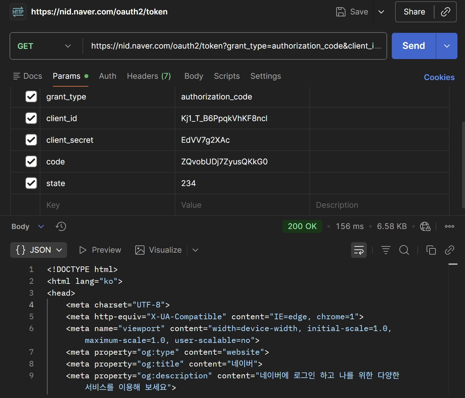
Task: Click the copy link icon beside Share
Action: click(445, 12)
